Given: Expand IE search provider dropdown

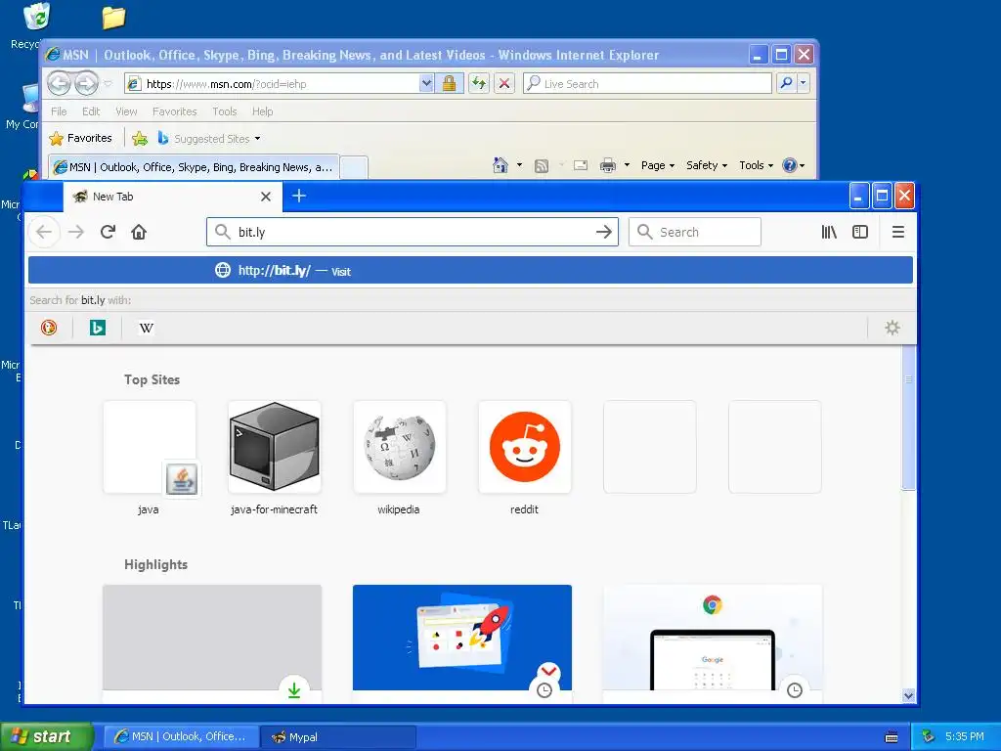Looking at the screenshot, I should 804,83.
